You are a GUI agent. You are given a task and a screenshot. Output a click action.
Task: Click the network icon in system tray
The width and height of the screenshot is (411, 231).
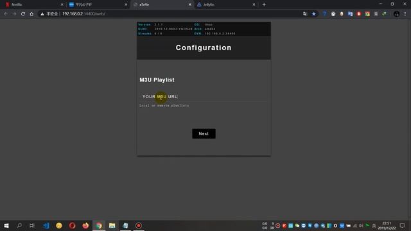click(354, 225)
